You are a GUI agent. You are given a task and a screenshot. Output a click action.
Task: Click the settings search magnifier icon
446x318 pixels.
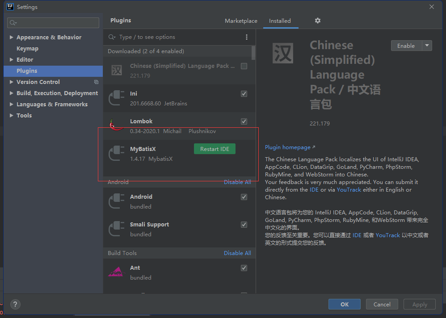13,23
